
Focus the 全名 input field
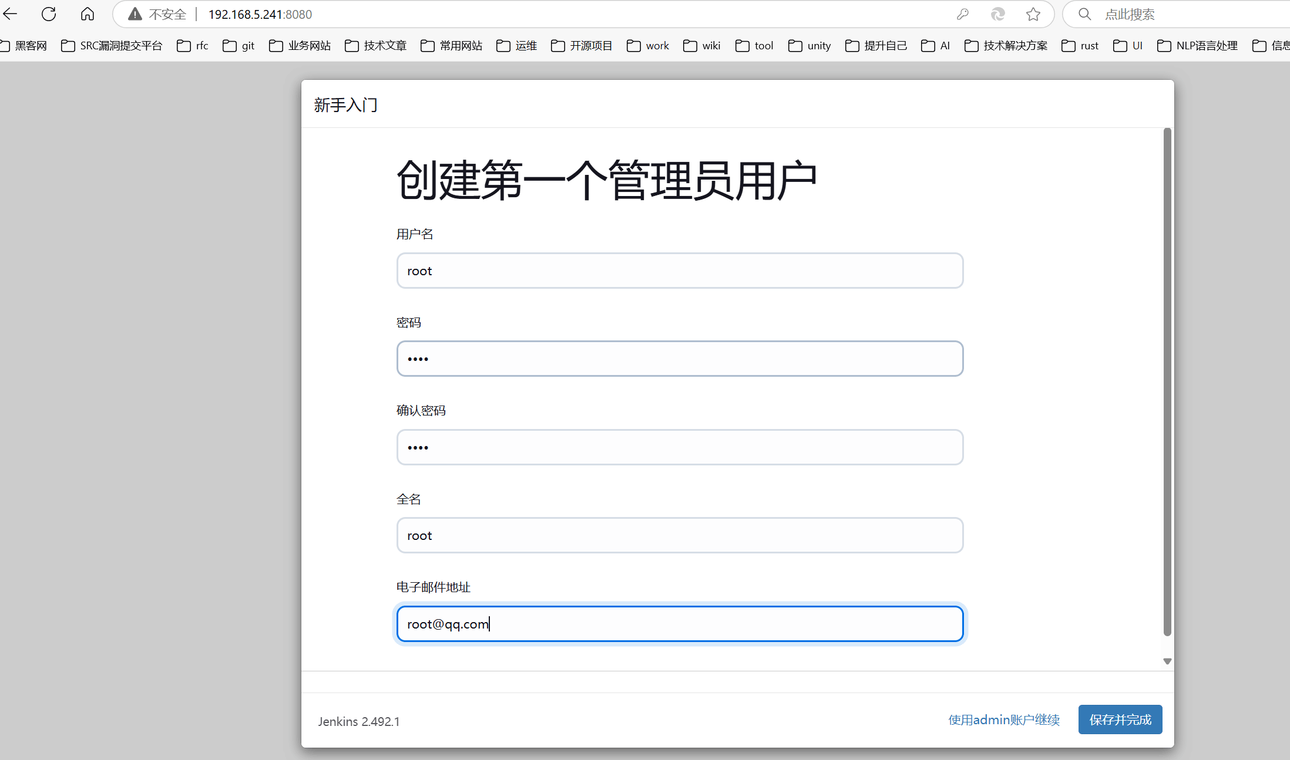[680, 535]
